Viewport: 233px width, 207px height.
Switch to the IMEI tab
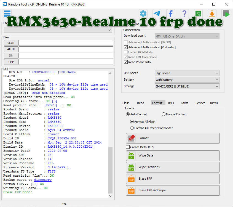pyautogui.click(x=171, y=103)
